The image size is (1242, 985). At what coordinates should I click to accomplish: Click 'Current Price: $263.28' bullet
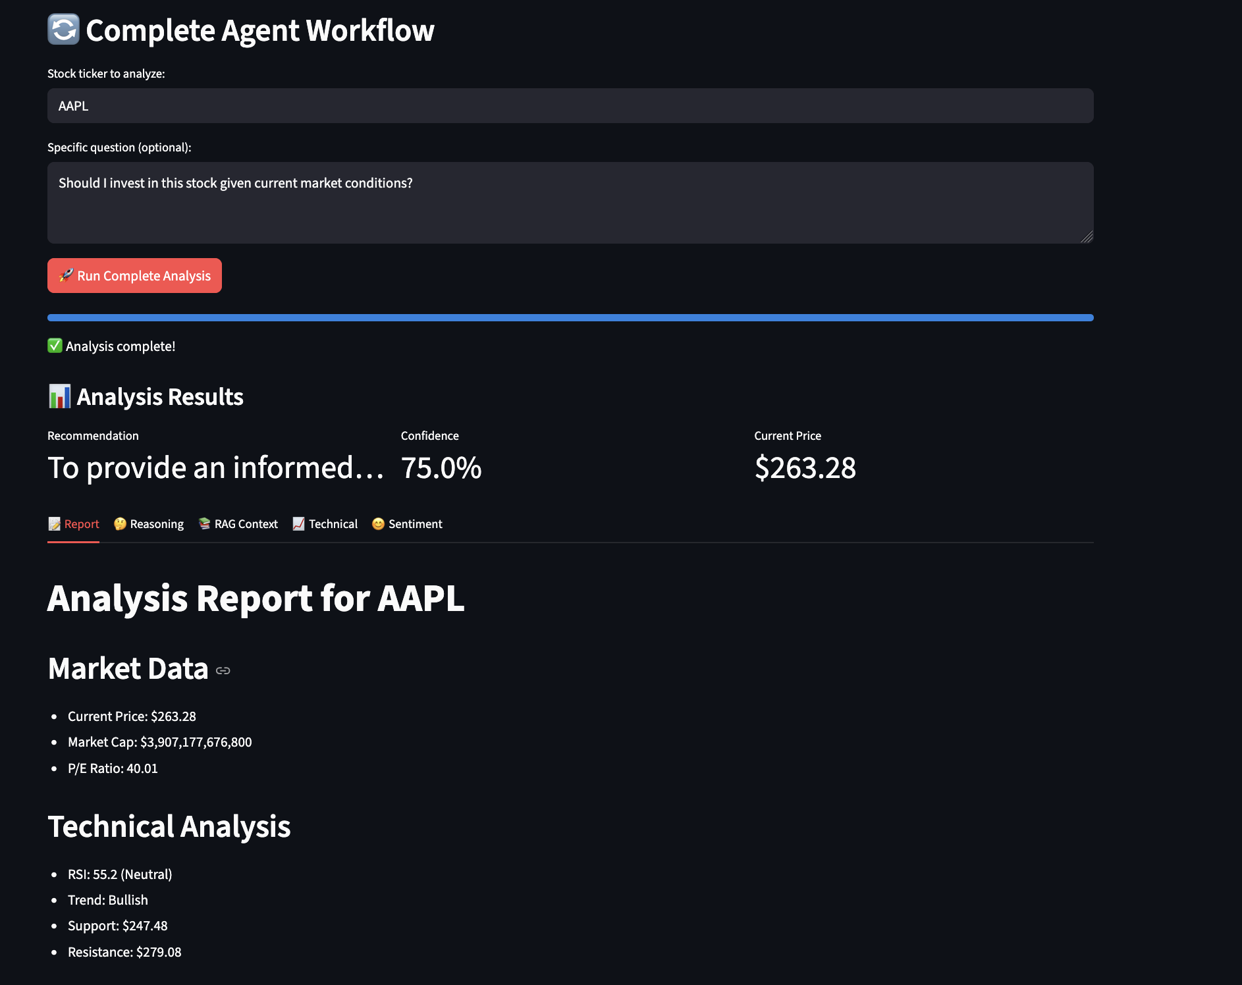132,716
